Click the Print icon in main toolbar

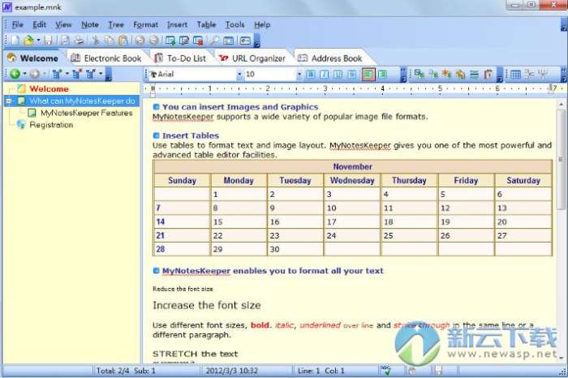(79, 40)
